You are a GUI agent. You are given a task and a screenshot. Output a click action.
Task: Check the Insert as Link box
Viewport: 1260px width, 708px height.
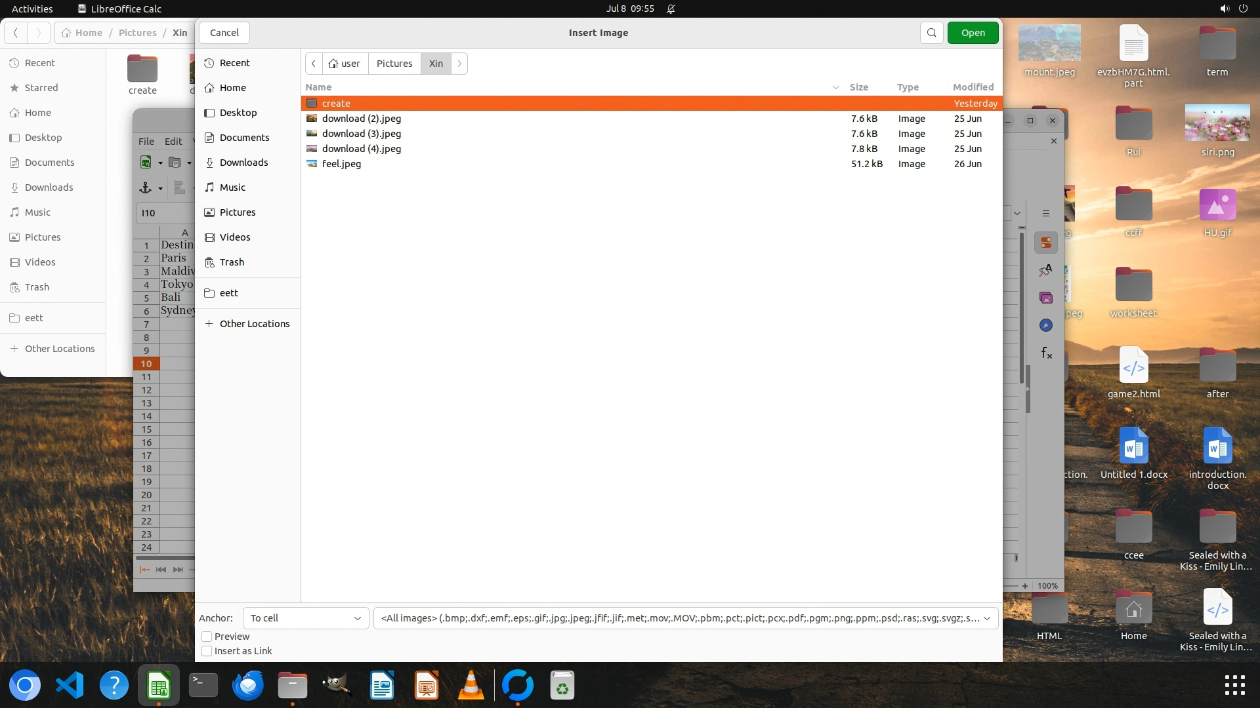click(x=207, y=651)
